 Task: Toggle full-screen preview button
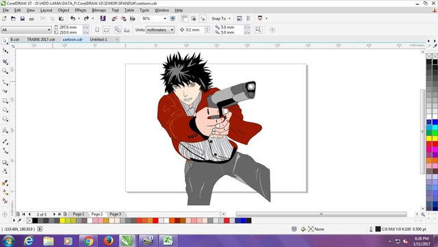(173, 18)
